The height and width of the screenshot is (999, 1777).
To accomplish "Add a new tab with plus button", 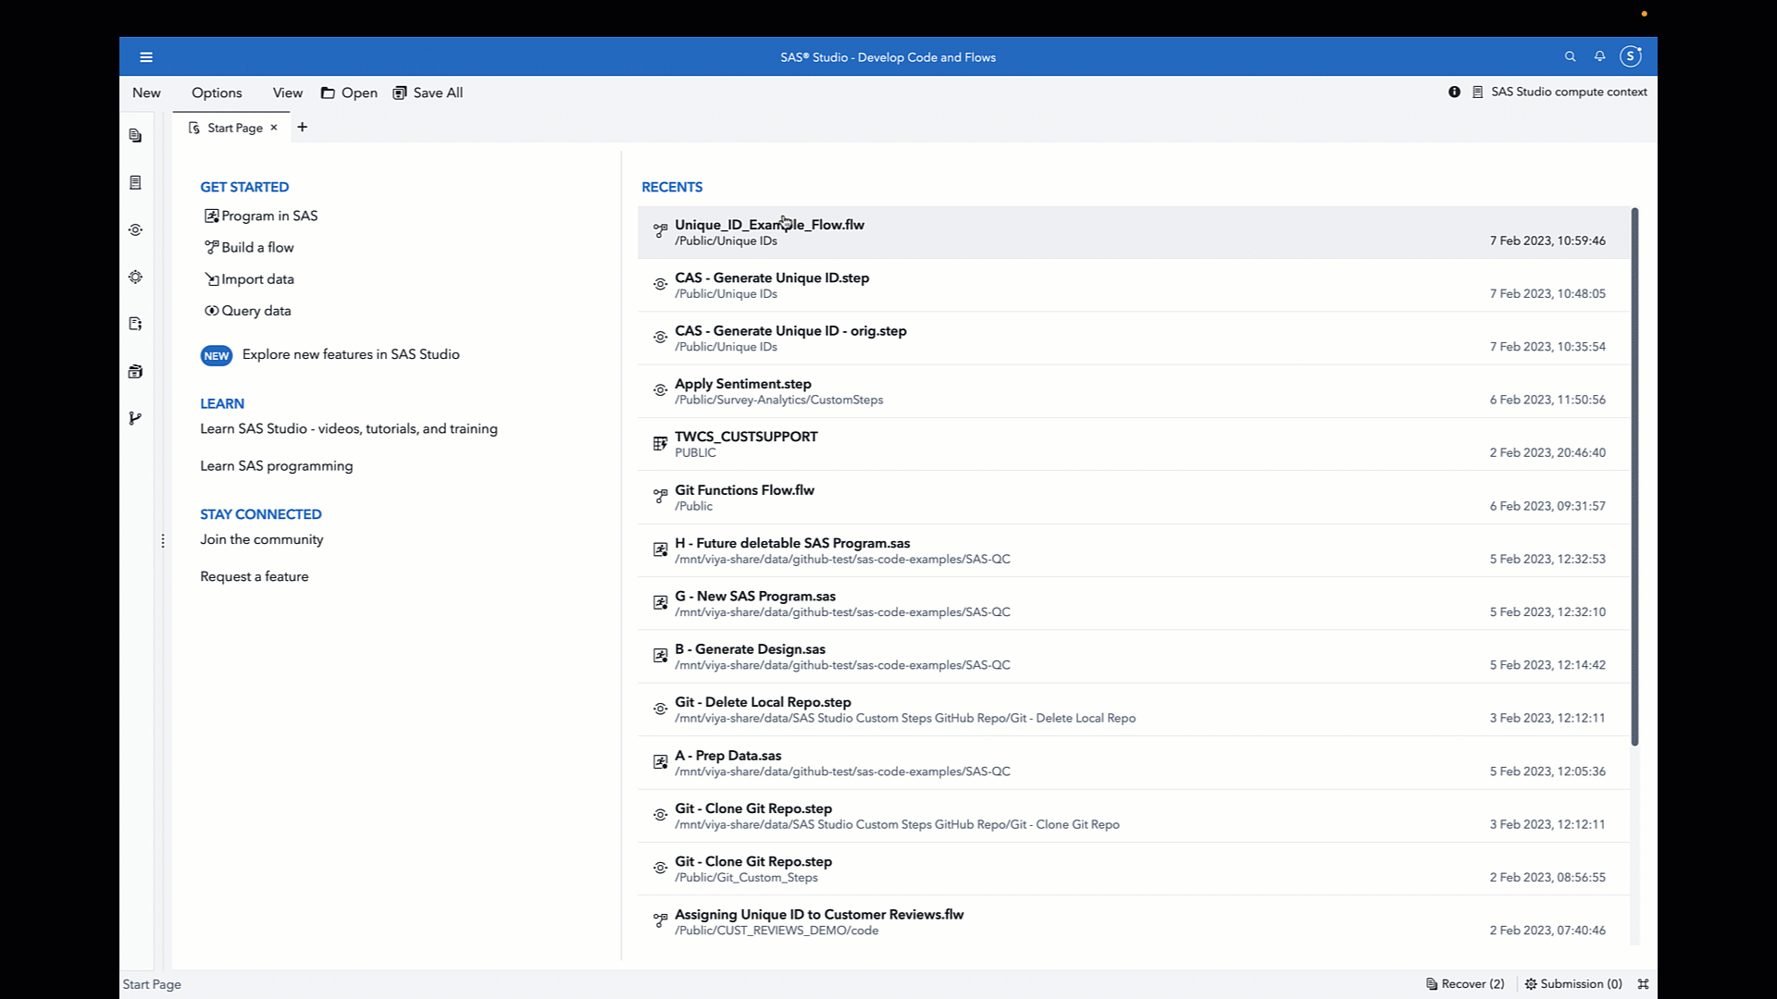I will point(302,128).
